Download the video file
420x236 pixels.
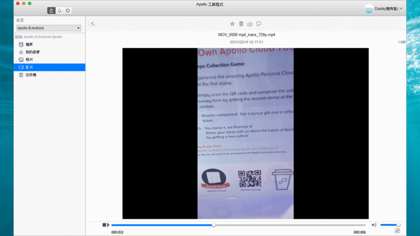click(250, 24)
